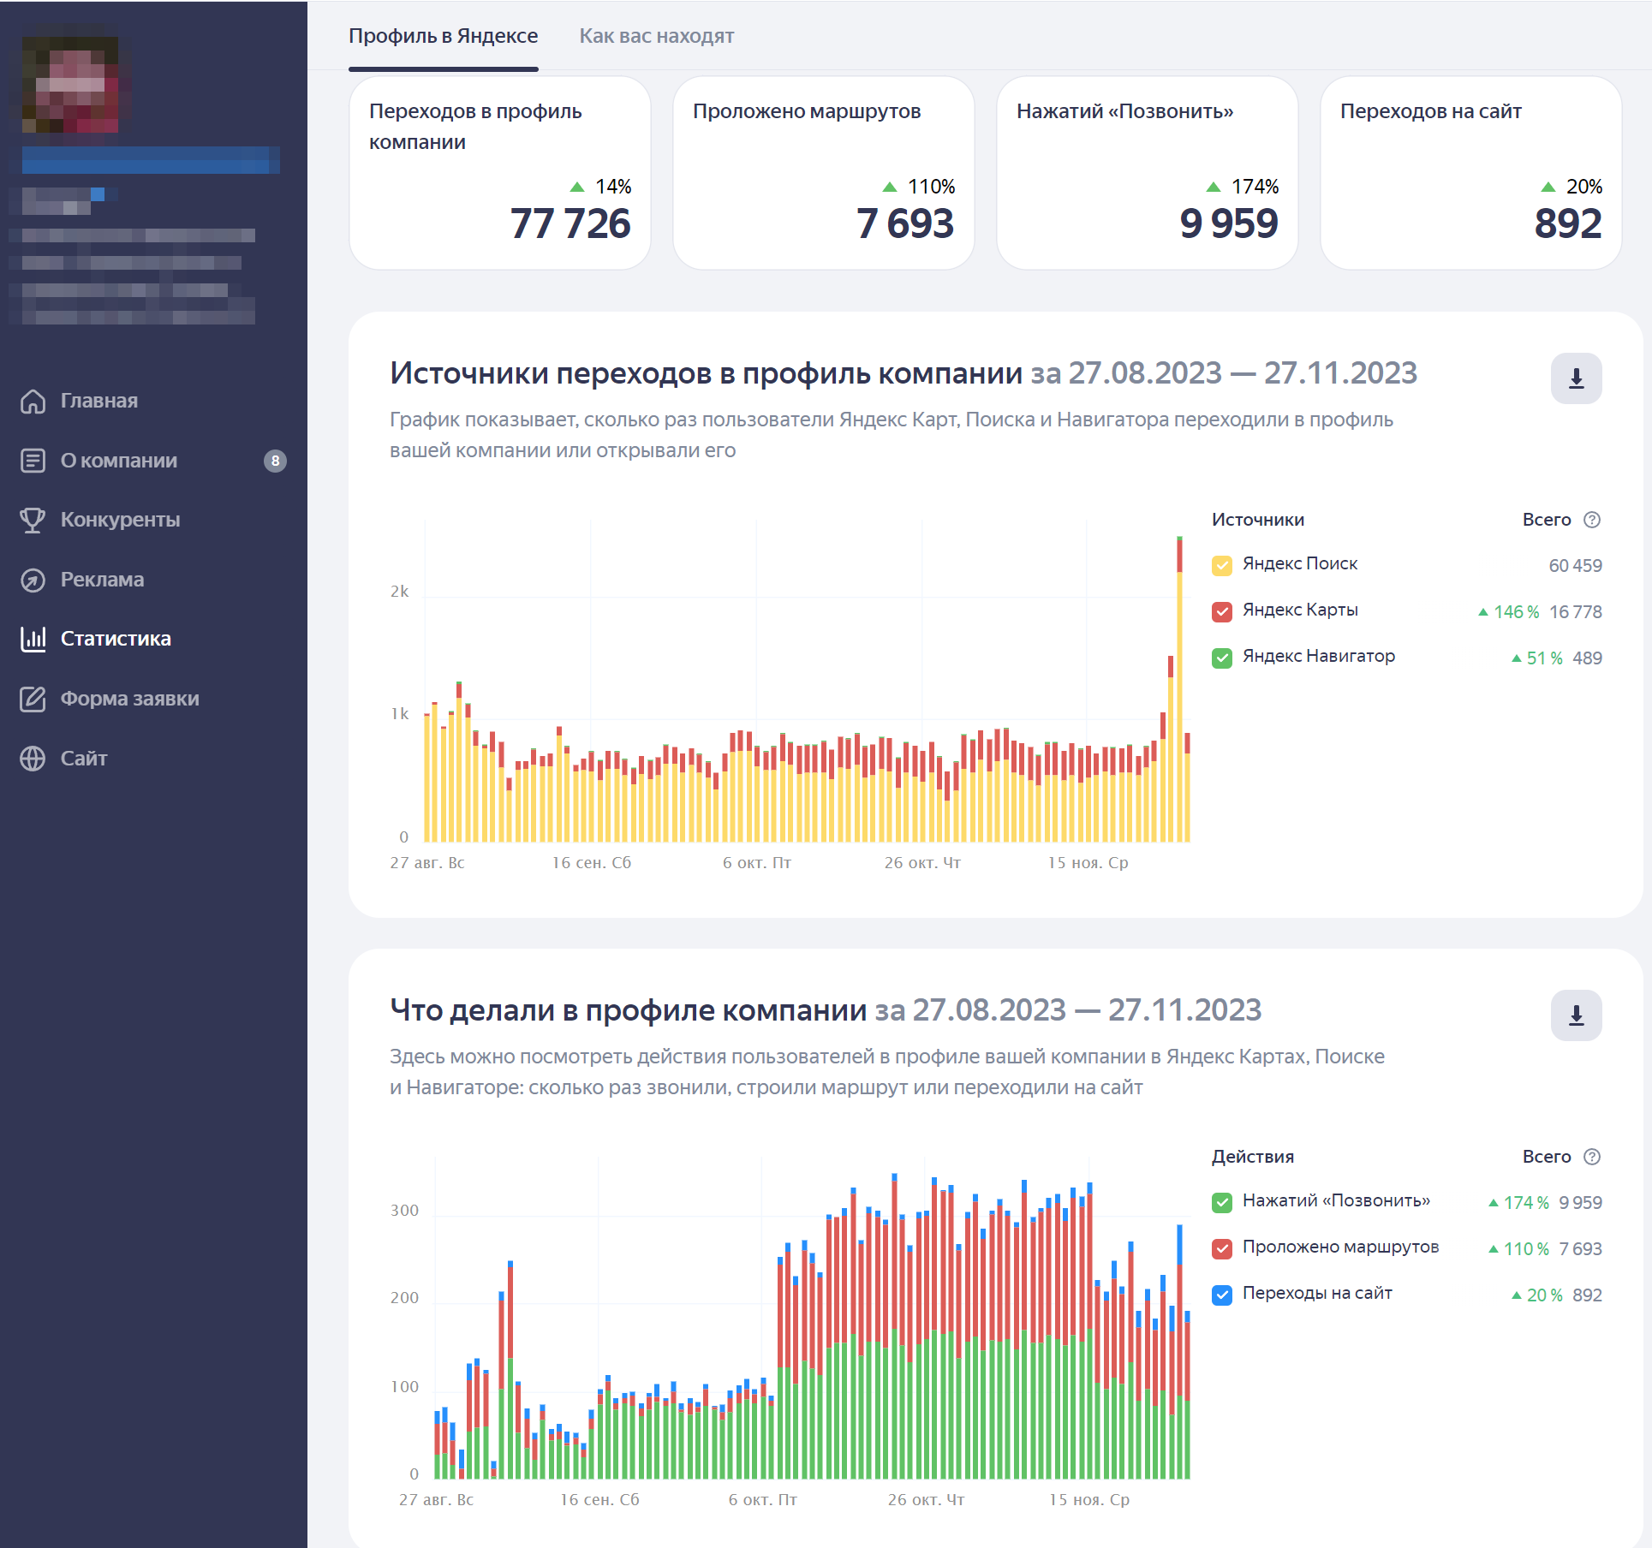
Task: Click the Яндекс Поиск legend label
Action: pyautogui.click(x=1300, y=563)
